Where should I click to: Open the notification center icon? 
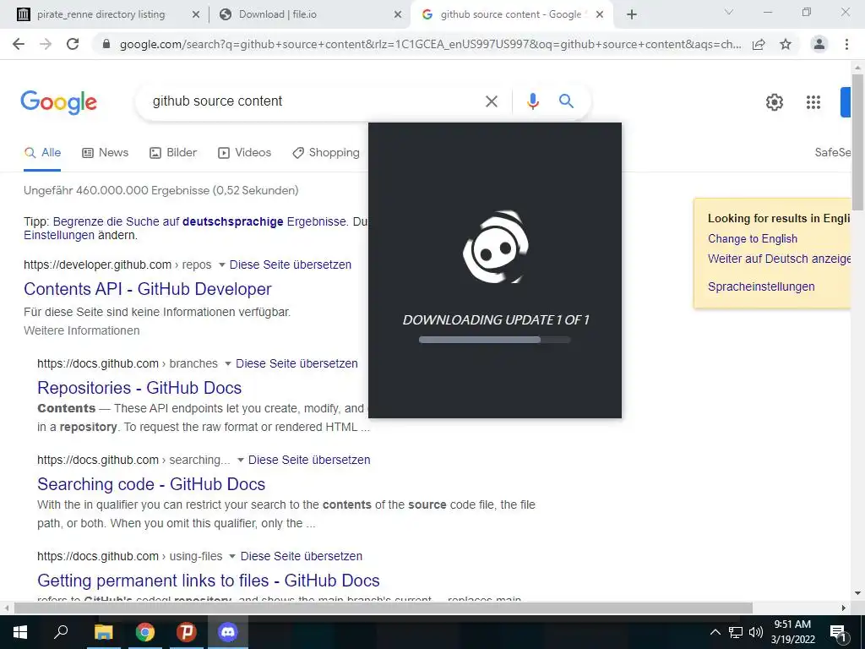(839, 633)
